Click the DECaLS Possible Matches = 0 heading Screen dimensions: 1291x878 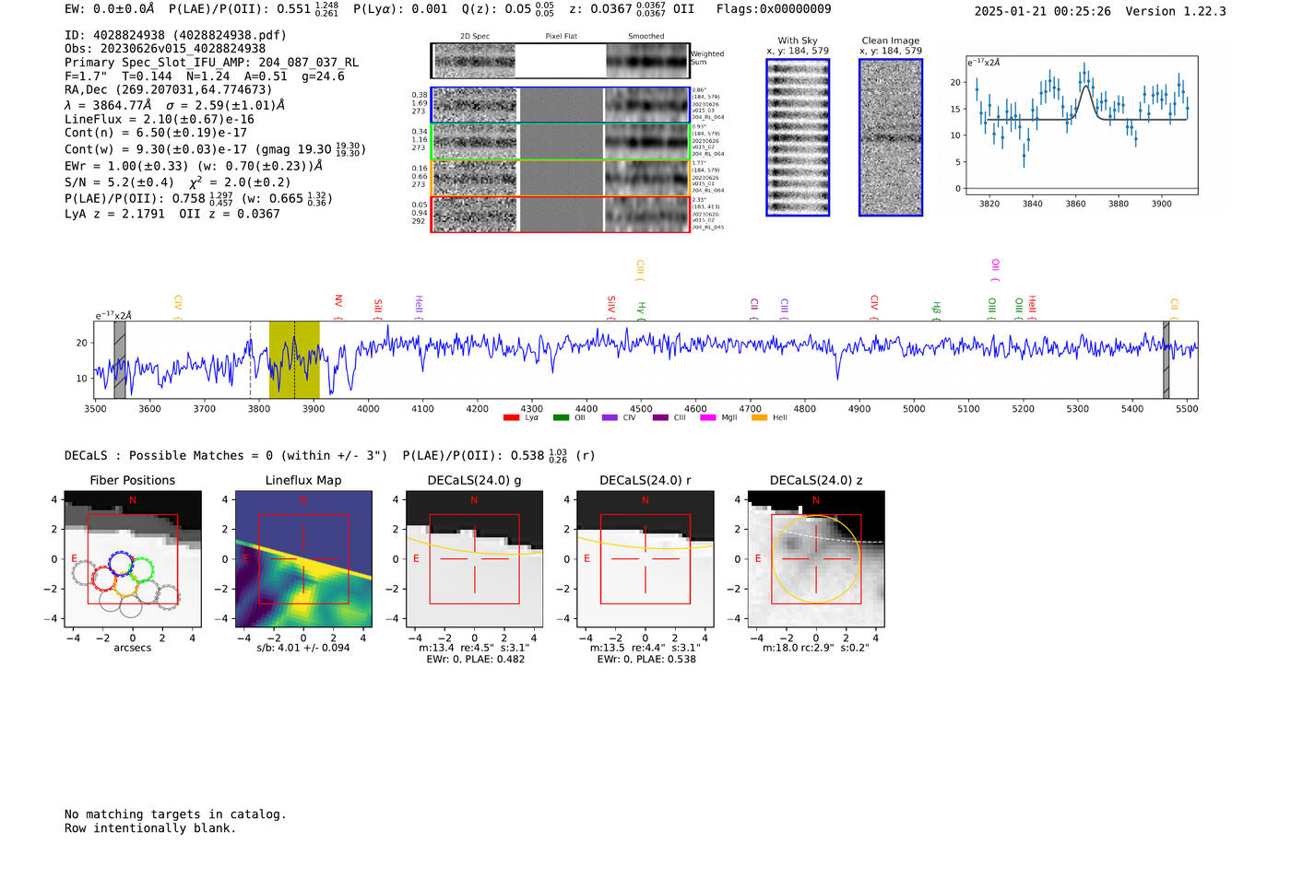pos(226,455)
